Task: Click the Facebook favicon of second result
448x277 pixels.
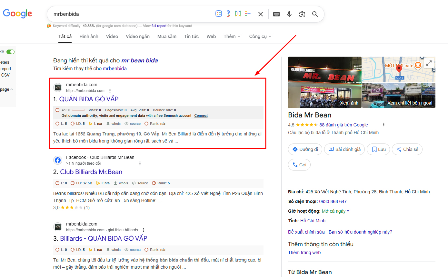Action: click(x=58, y=160)
